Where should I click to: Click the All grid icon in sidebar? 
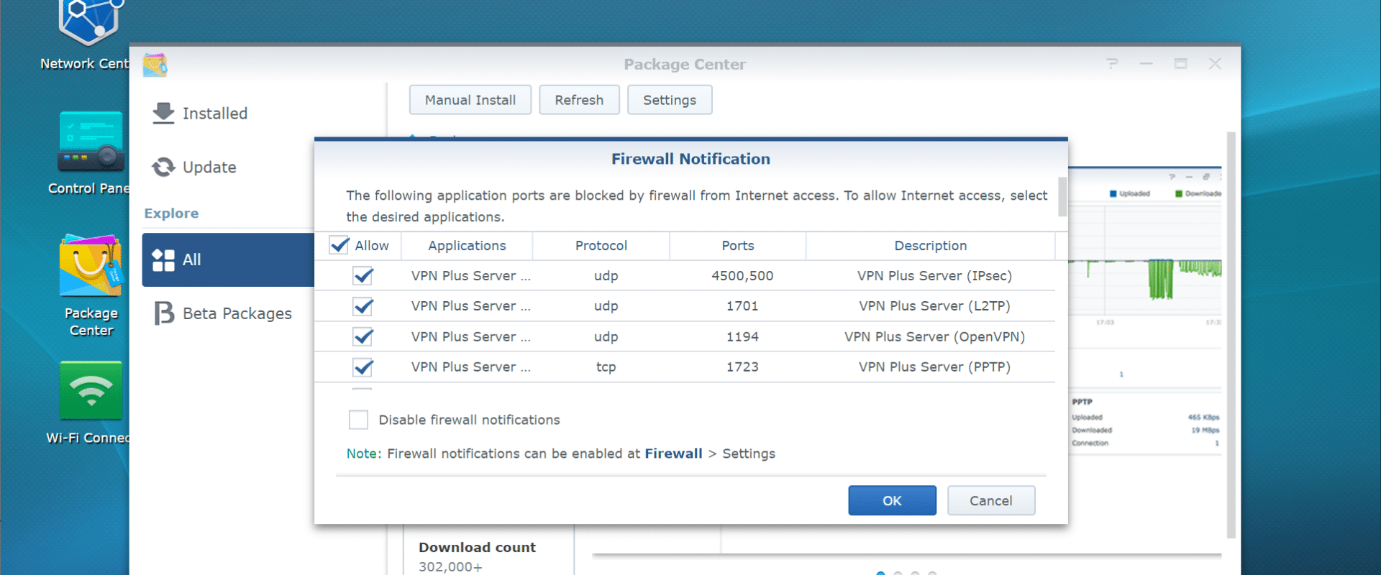coord(163,260)
